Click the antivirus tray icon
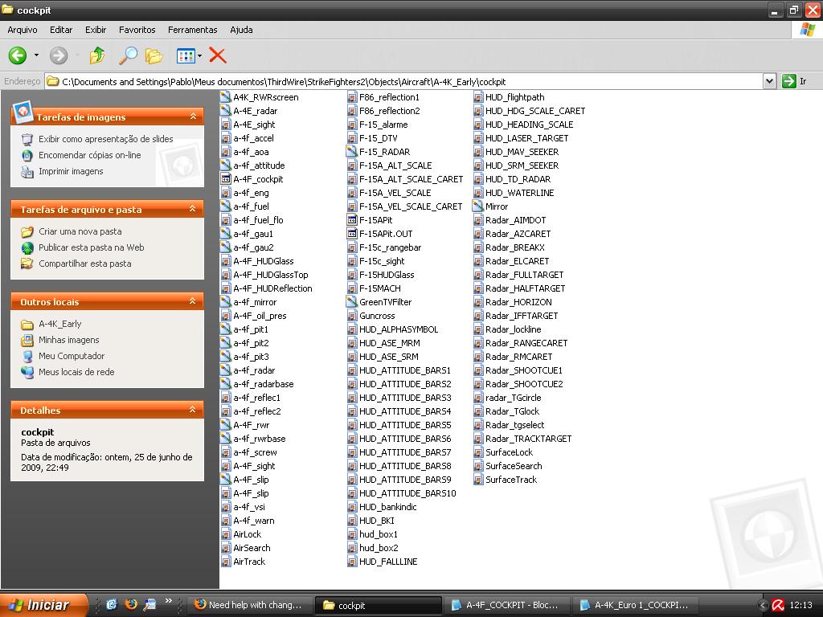 778,605
